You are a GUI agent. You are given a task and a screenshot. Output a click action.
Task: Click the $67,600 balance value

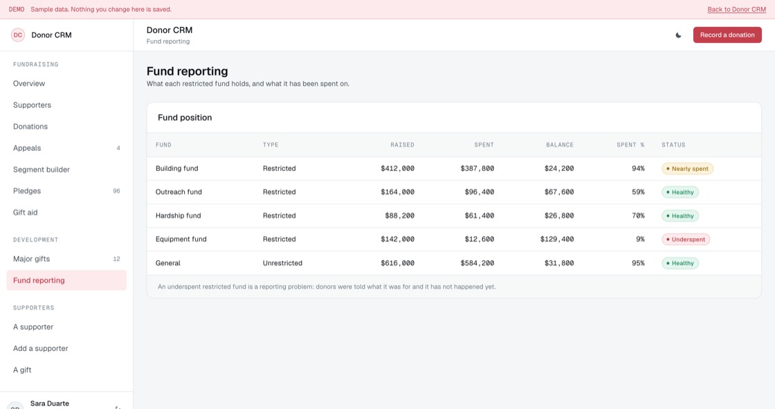559,192
